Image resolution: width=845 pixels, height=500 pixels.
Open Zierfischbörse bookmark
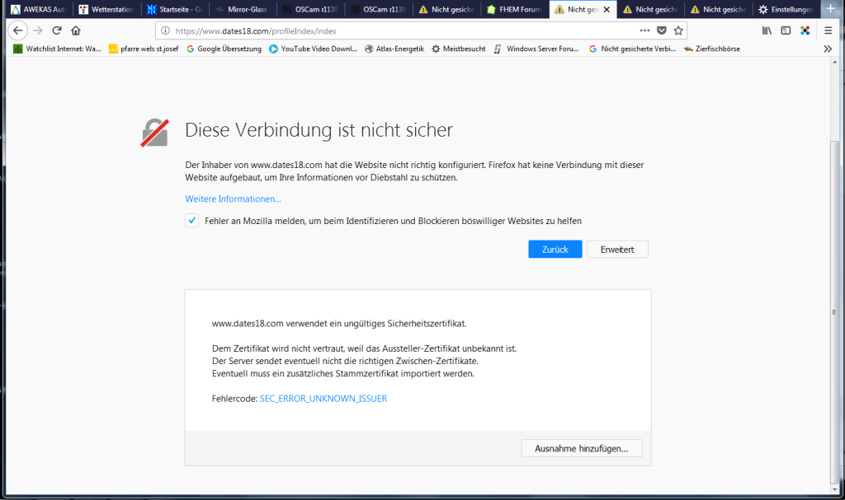712,49
